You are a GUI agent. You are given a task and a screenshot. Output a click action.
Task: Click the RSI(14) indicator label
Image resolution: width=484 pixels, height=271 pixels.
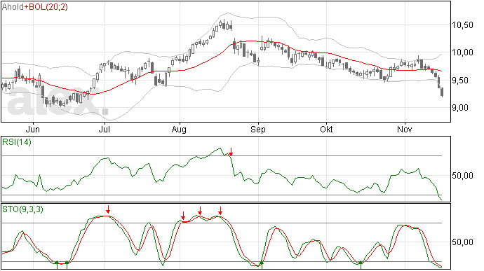[x=17, y=142]
